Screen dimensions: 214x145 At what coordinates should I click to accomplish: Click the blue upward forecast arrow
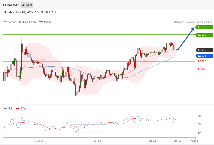pos(186,39)
